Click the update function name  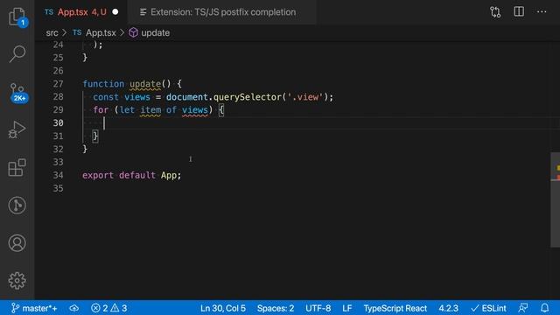pyautogui.click(x=145, y=84)
